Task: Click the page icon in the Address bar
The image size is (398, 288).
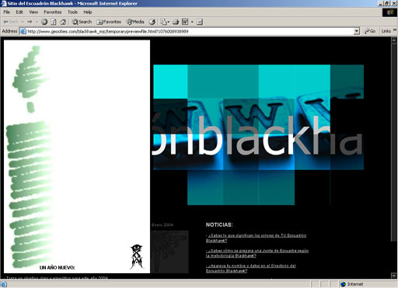Action: tap(23, 31)
